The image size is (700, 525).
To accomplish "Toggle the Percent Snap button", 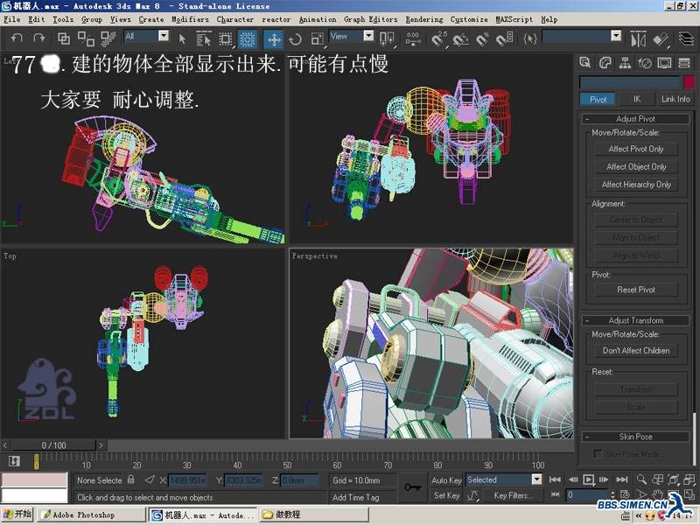I will click(x=482, y=39).
